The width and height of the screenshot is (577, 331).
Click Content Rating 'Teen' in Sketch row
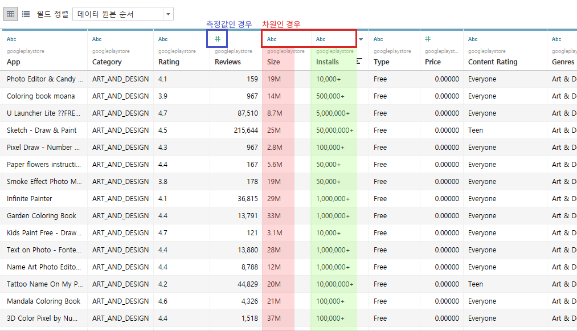pyautogui.click(x=476, y=130)
